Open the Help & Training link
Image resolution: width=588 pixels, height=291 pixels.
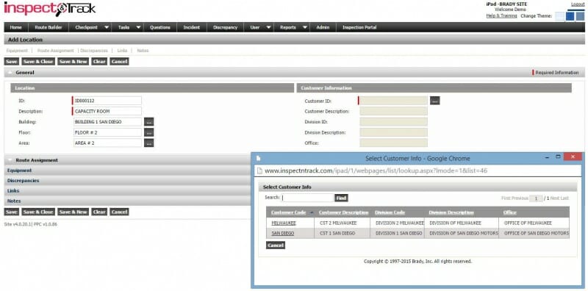tap(501, 15)
